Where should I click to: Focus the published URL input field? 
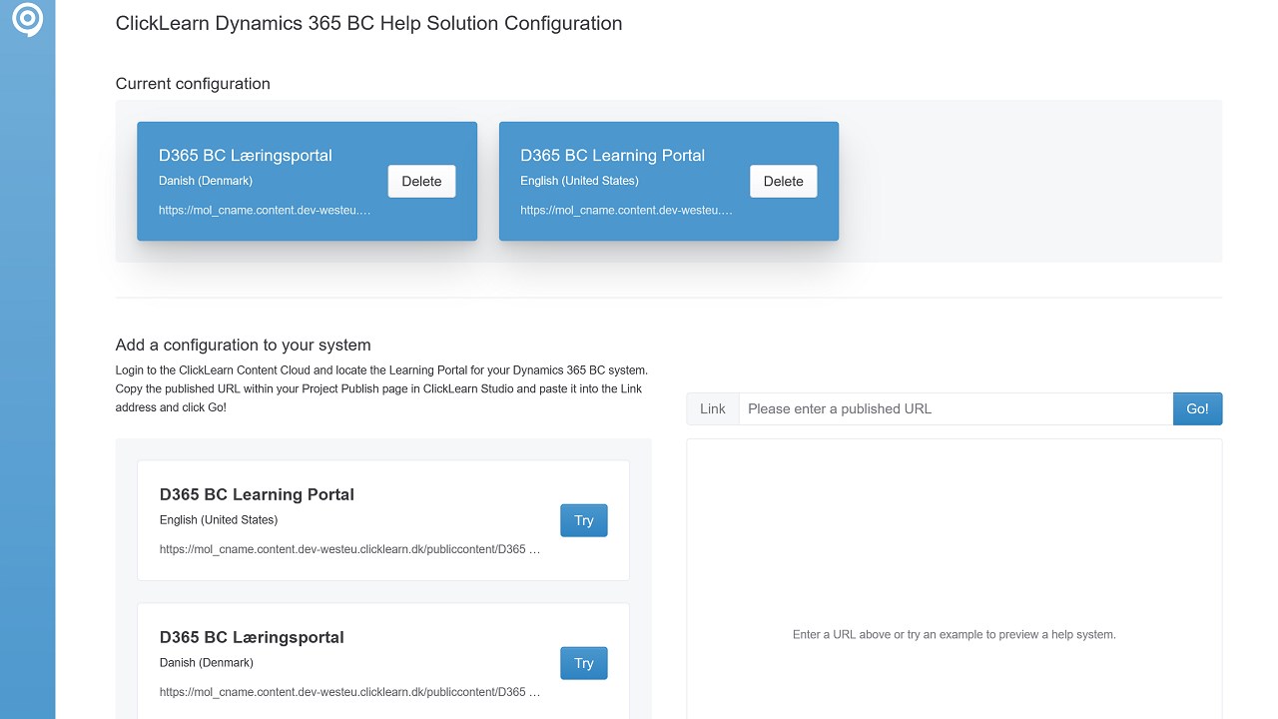point(955,408)
